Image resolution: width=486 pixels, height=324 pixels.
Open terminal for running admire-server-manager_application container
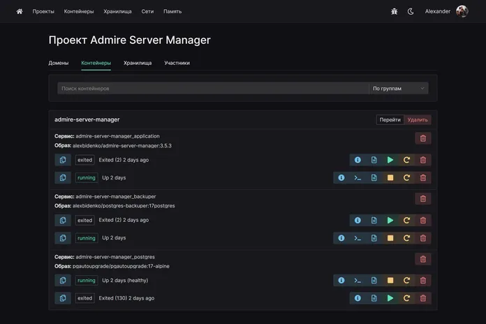pyautogui.click(x=358, y=178)
